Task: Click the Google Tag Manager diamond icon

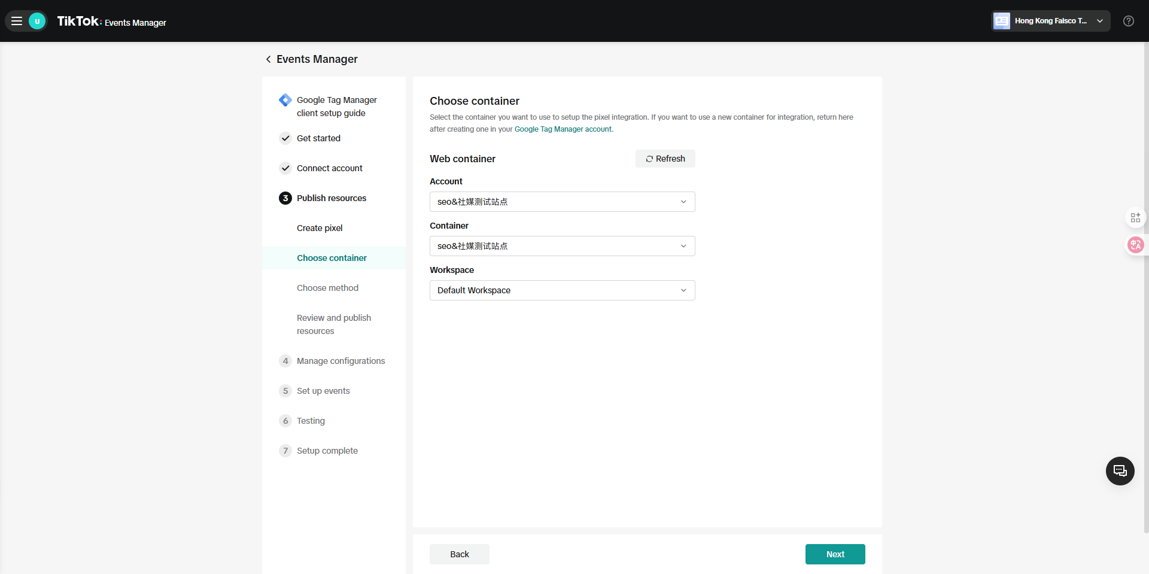Action: (285, 100)
